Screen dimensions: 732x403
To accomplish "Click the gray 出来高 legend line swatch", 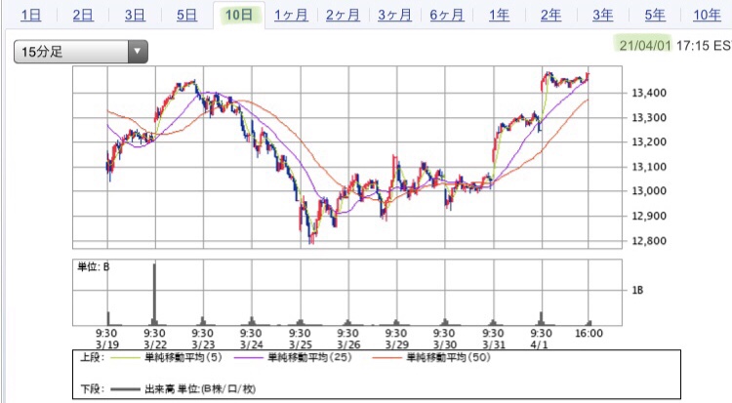I will click(125, 389).
